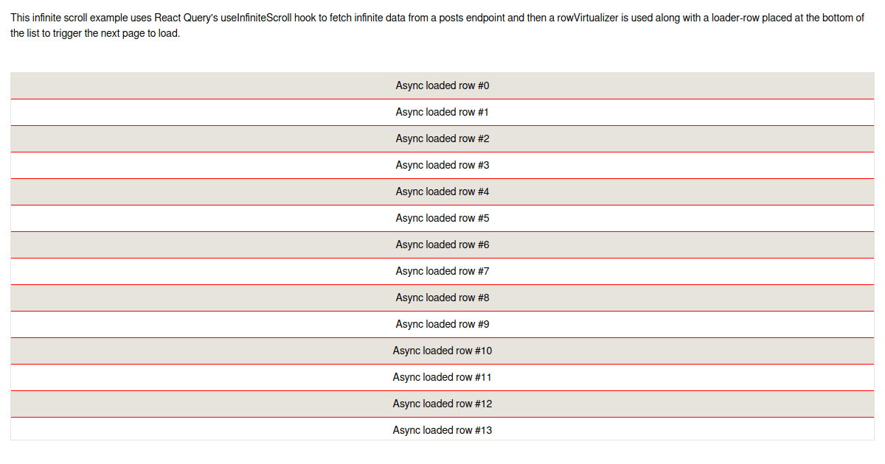The height and width of the screenshot is (464, 885).
Task: Choose the "Async loaded row #5" entry
Action: point(442,218)
